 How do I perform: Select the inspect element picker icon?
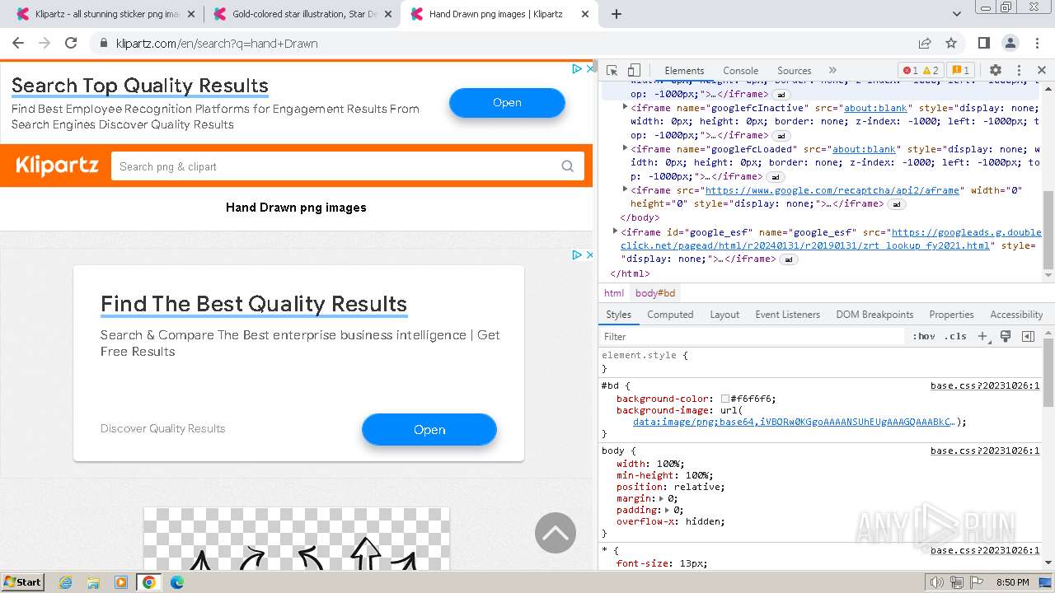612,71
